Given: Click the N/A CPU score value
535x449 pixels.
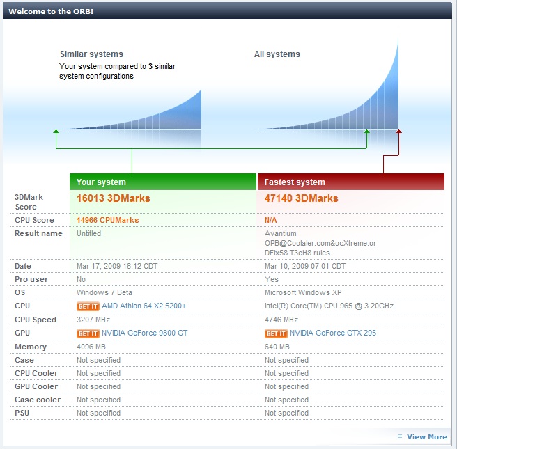Looking at the screenshot, I should click(x=270, y=220).
